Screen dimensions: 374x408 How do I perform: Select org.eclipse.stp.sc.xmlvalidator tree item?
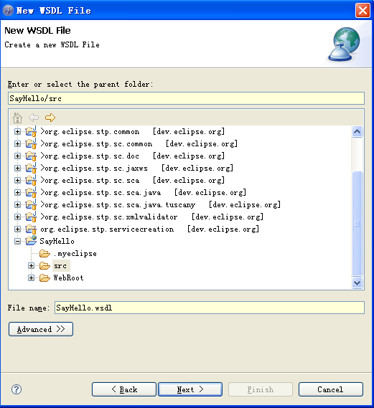tap(151, 217)
